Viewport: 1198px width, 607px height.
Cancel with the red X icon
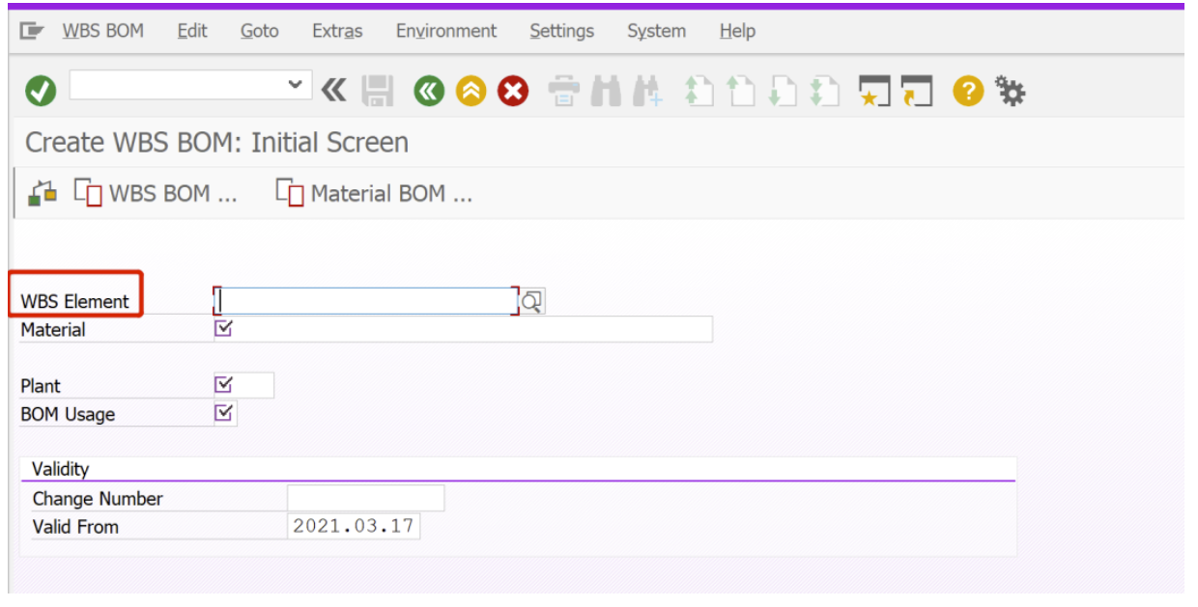point(513,90)
